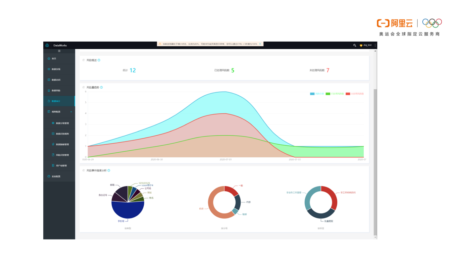Click the 非工作时间访问 donut label

coord(348,193)
